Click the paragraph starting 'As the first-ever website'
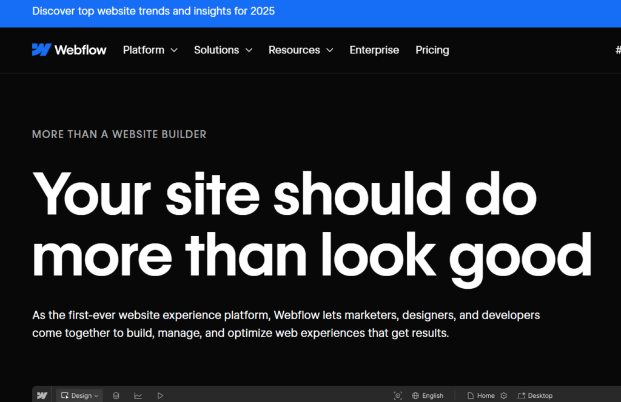The width and height of the screenshot is (621, 402). [x=286, y=324]
